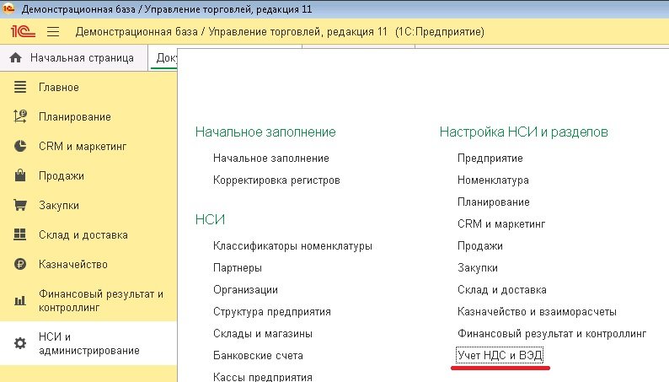Open Казначейство и взаиморасчеты settings link
The width and height of the screenshot is (669, 382).
[537, 312]
